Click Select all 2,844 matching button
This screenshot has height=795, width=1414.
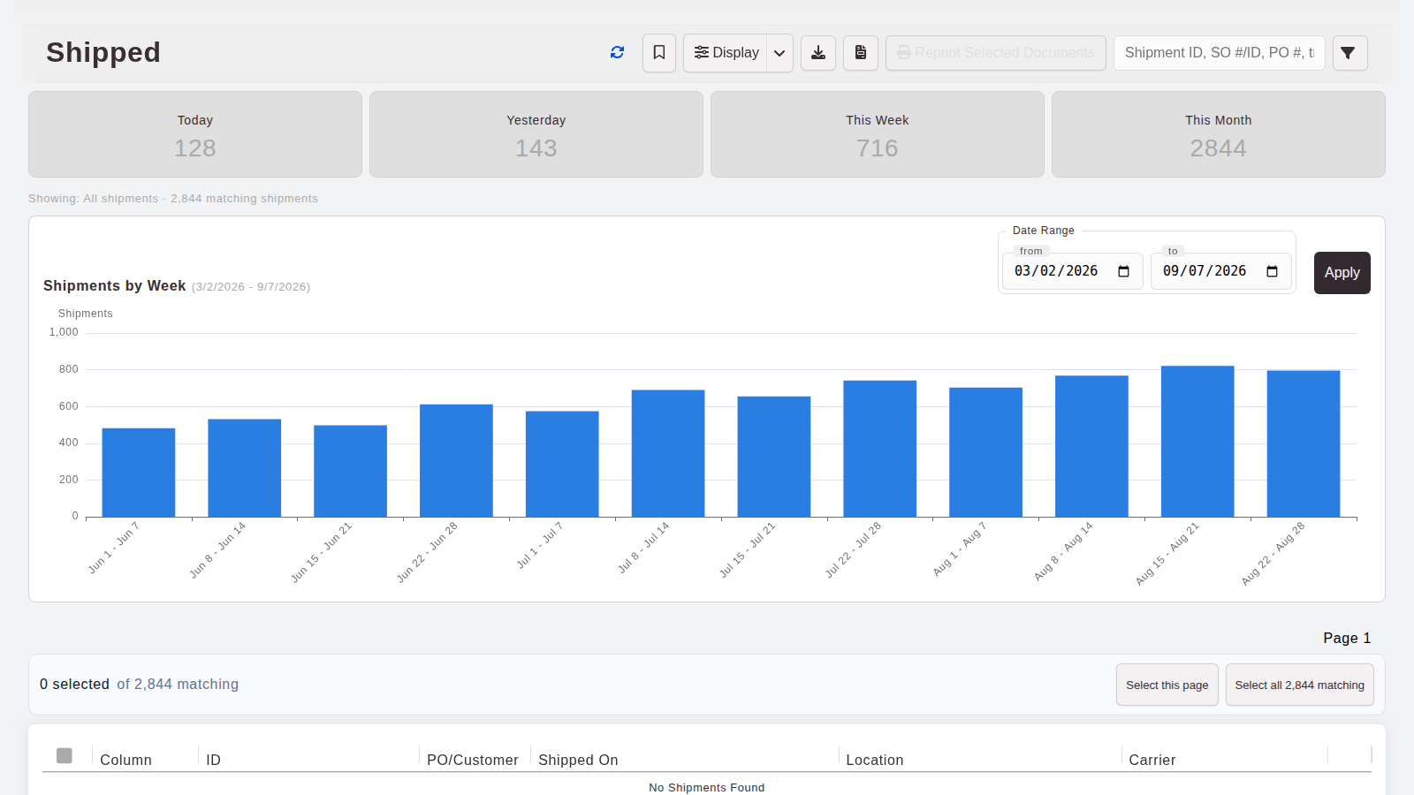pyautogui.click(x=1299, y=685)
